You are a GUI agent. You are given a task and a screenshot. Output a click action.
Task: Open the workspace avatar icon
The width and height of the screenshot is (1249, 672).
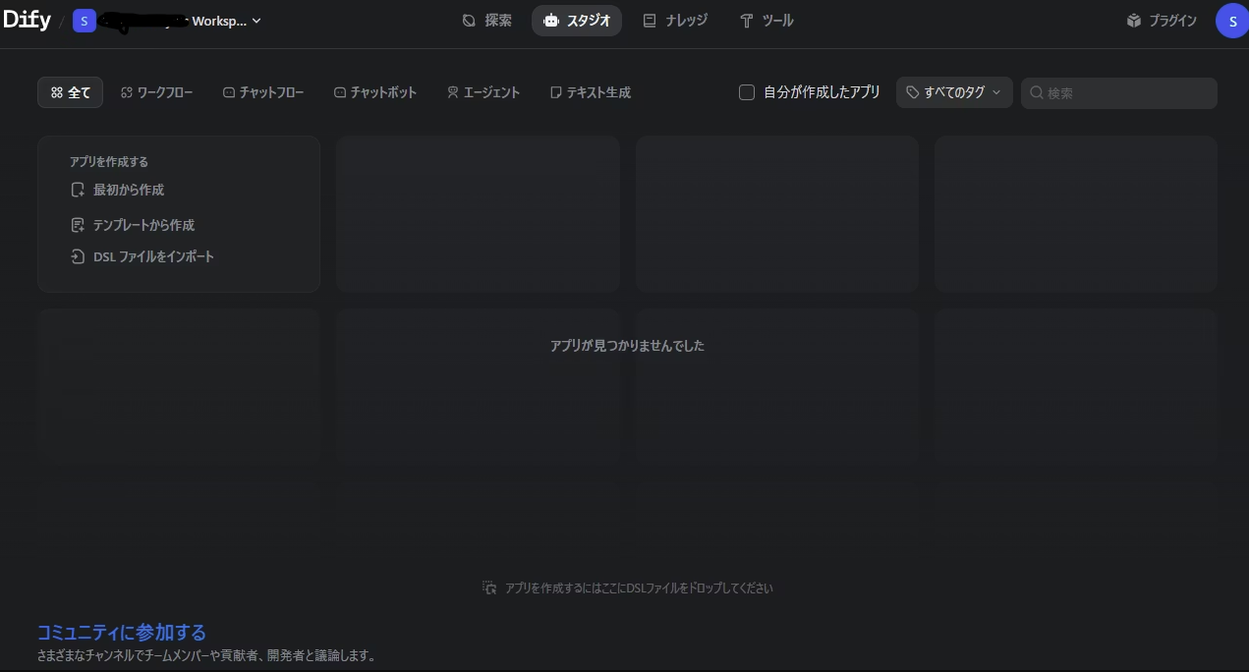(x=85, y=21)
